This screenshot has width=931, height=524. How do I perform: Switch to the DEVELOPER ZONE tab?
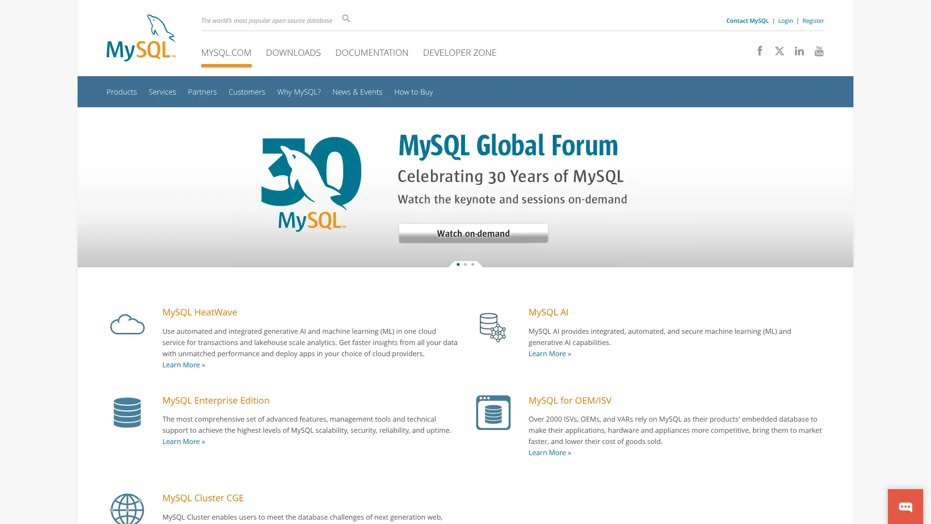(460, 52)
